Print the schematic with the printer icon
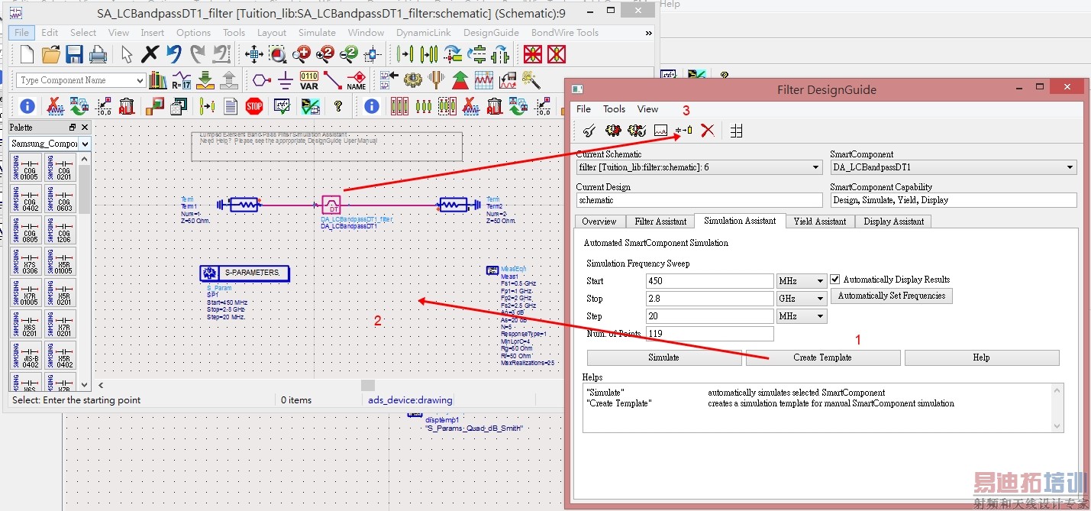The image size is (1091, 511). (98, 54)
